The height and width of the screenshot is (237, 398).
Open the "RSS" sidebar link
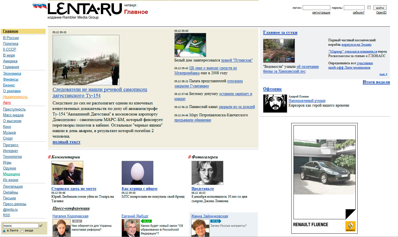(6, 215)
